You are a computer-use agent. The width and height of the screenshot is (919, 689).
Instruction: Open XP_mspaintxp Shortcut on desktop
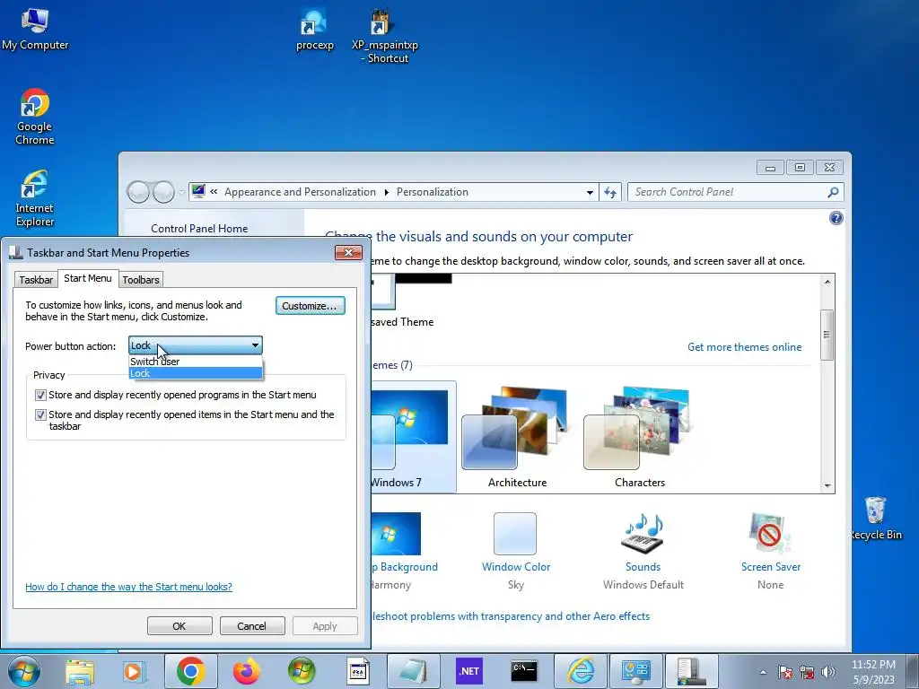(x=384, y=36)
